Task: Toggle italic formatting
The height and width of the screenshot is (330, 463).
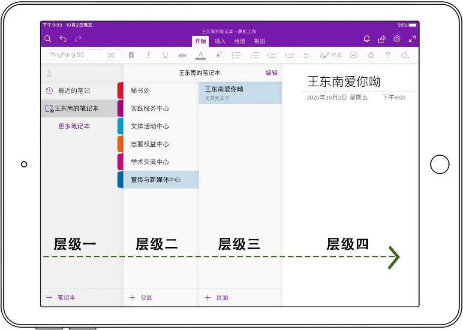Action: pos(148,55)
